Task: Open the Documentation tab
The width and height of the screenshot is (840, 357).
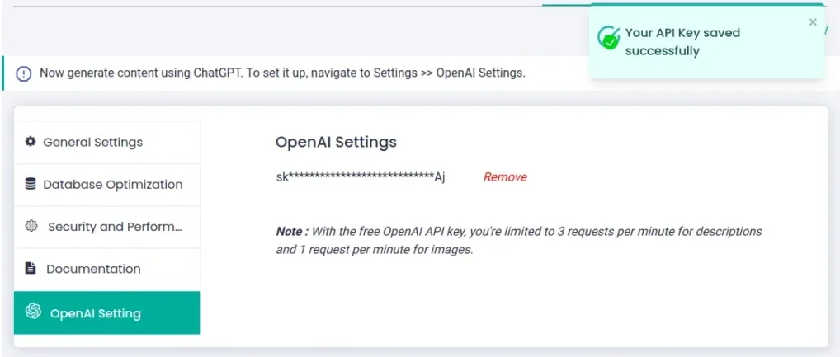Action: pyautogui.click(x=93, y=269)
